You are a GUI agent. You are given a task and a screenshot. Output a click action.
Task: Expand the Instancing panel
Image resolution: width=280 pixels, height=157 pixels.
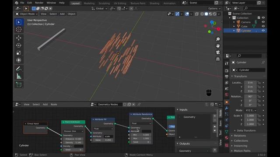click(240, 146)
